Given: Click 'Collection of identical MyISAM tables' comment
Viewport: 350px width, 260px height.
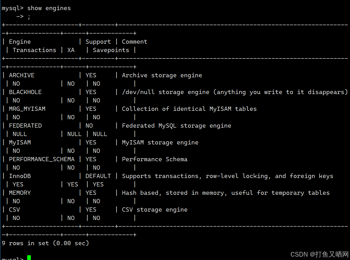Looking at the screenshot, I should tap(189, 109).
